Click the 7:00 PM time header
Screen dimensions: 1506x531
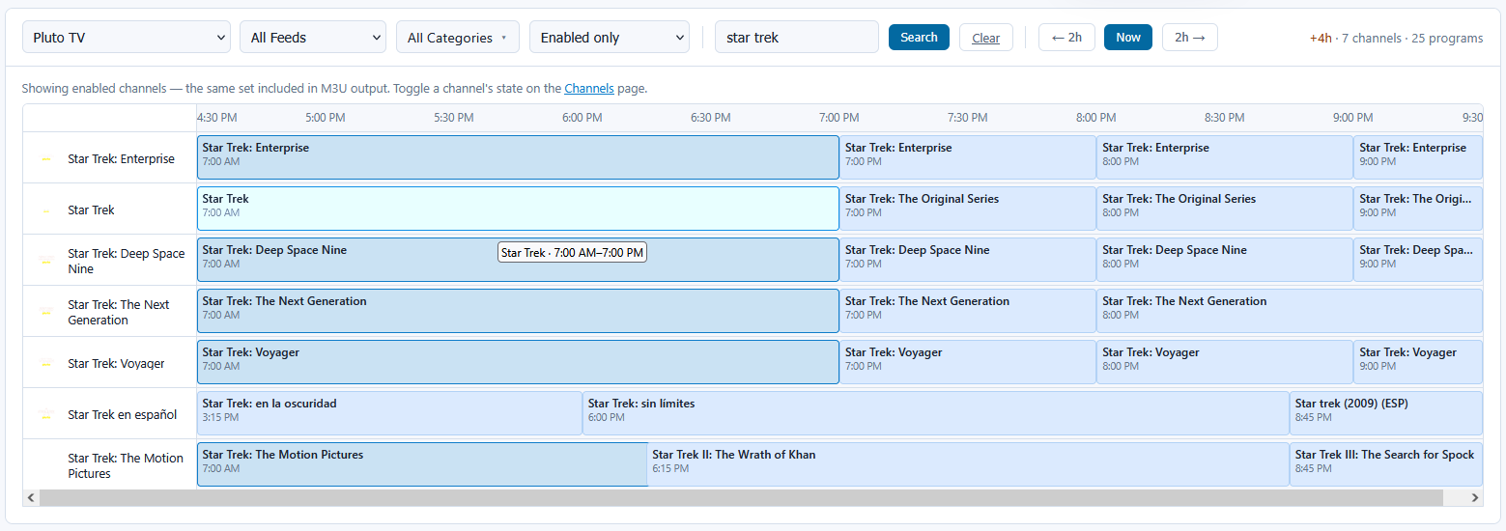click(839, 118)
